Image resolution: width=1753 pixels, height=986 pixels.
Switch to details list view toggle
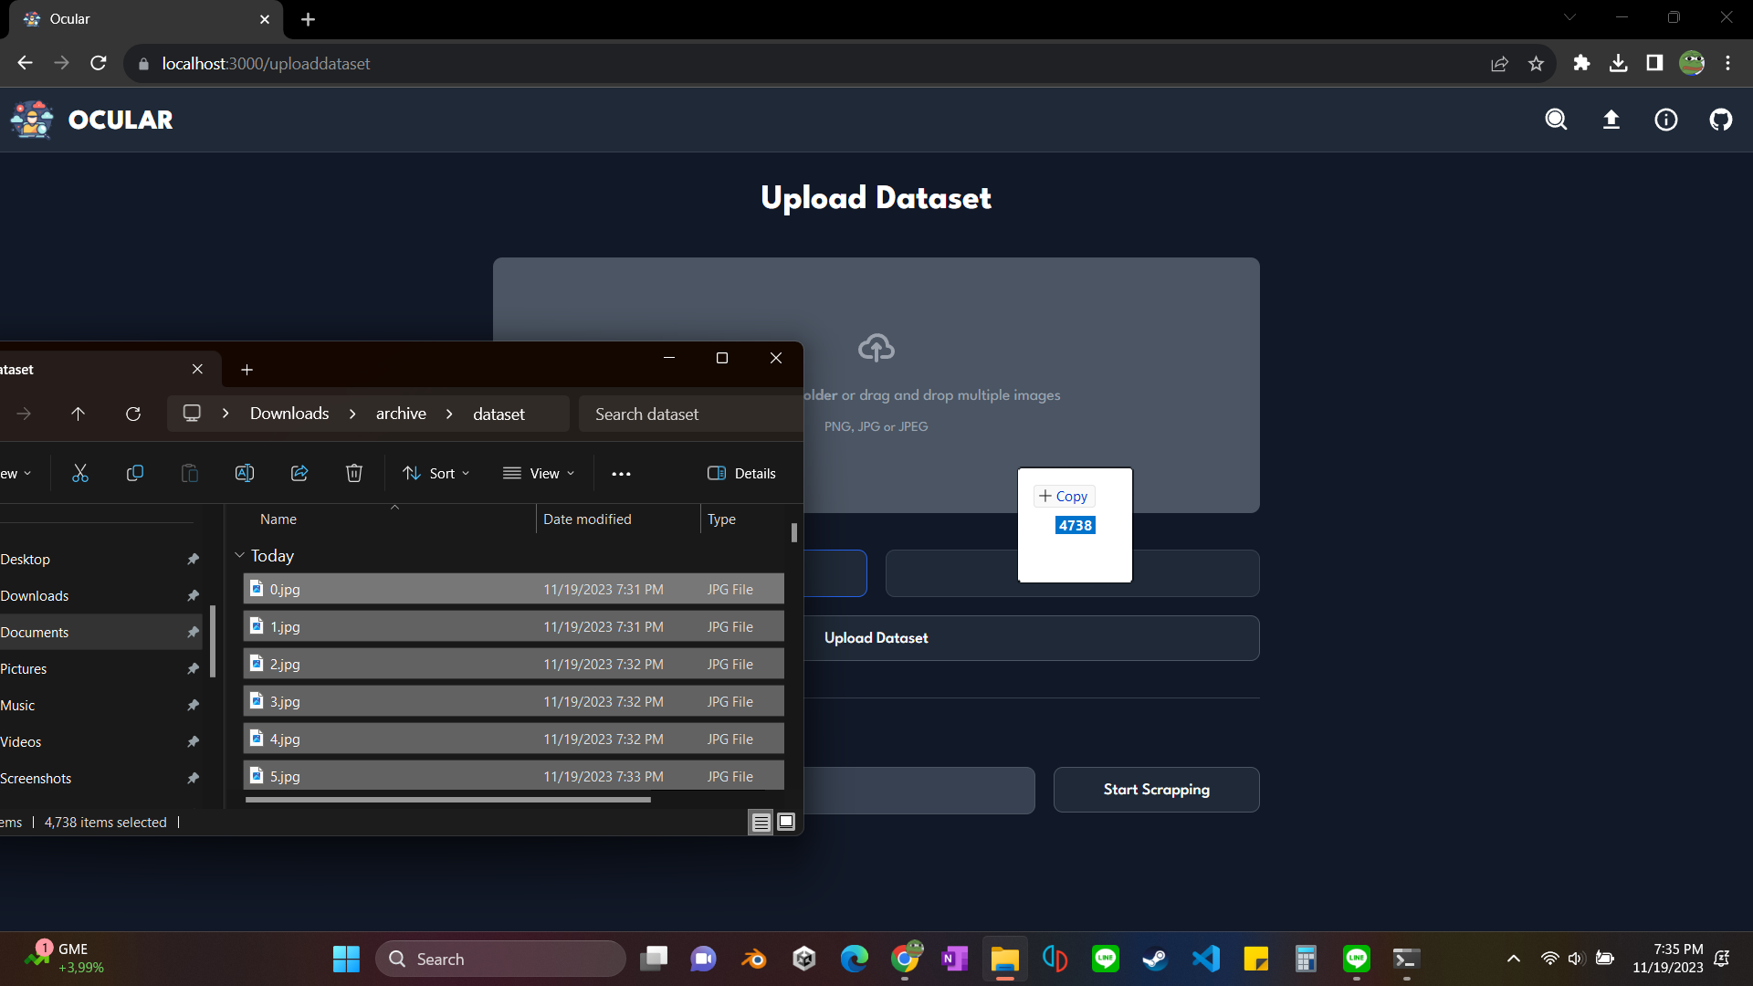coord(761,822)
